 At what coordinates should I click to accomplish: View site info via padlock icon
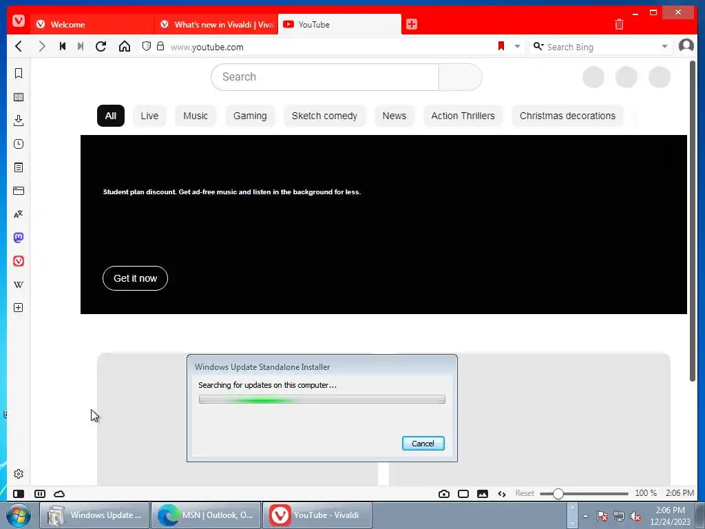(160, 46)
